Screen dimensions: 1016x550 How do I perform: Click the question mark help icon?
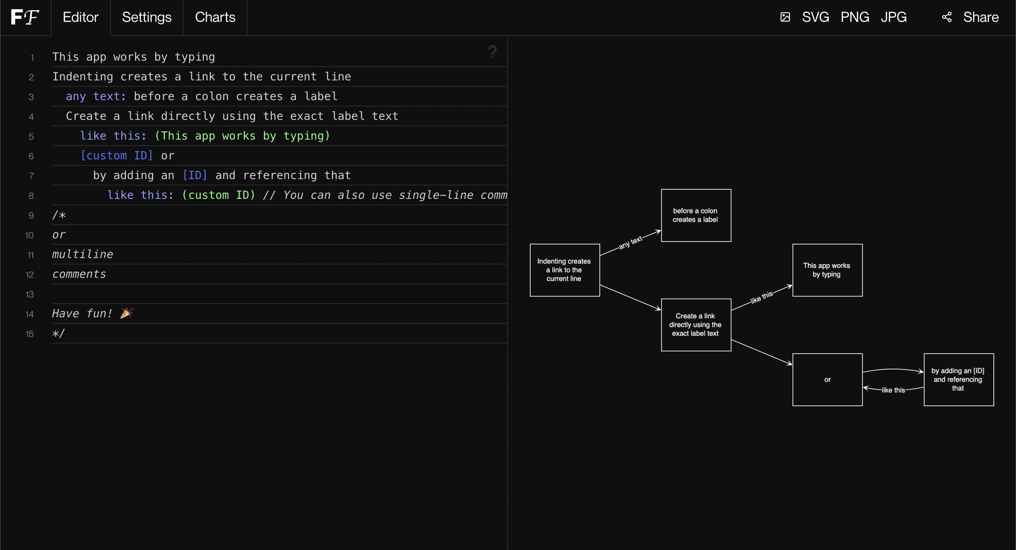pyautogui.click(x=492, y=51)
